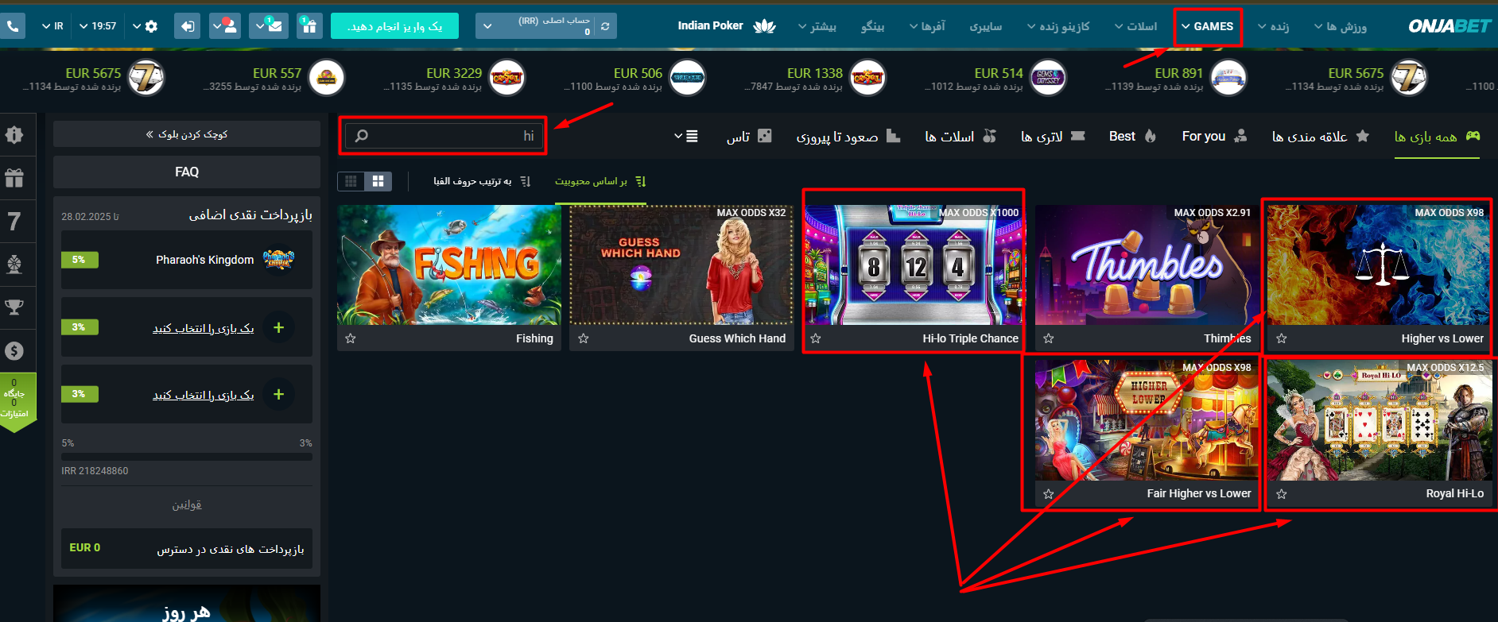
Task: Open the FAQ button
Action: (x=187, y=172)
